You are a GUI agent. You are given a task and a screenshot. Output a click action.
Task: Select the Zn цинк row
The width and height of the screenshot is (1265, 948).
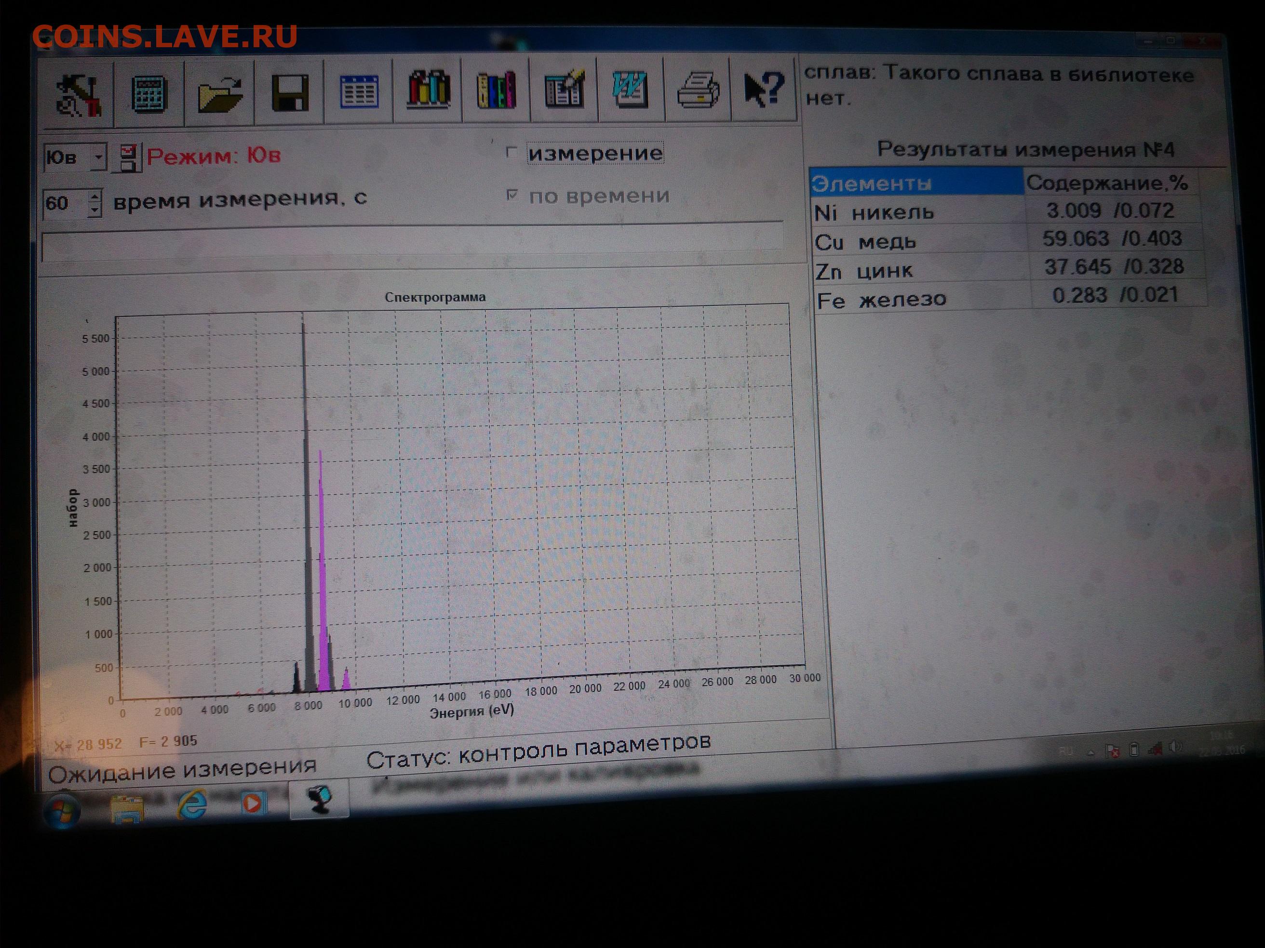coord(1009,269)
